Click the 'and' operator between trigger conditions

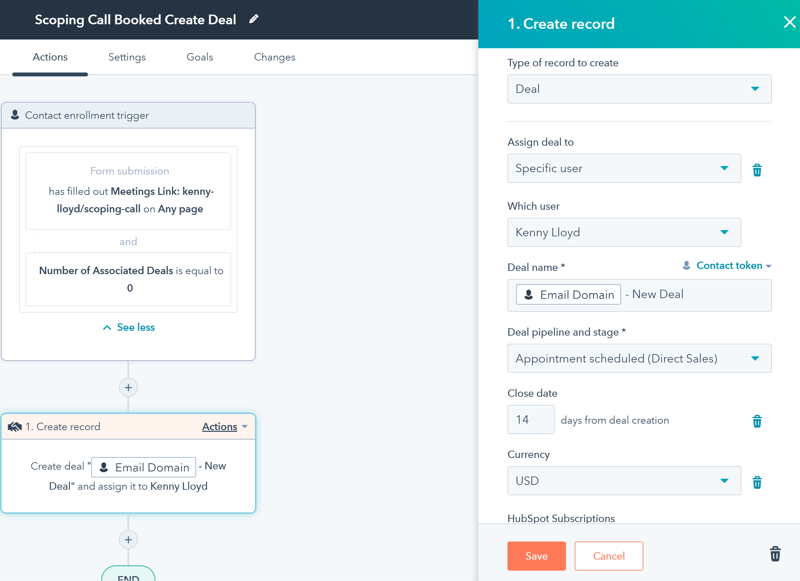click(128, 241)
